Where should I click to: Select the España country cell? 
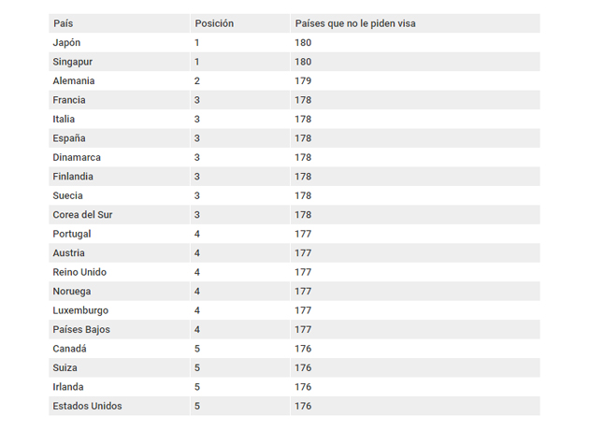coord(69,138)
